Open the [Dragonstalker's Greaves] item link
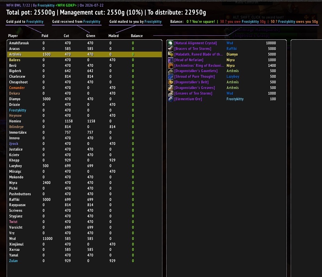322x277 pixels. point(195,88)
